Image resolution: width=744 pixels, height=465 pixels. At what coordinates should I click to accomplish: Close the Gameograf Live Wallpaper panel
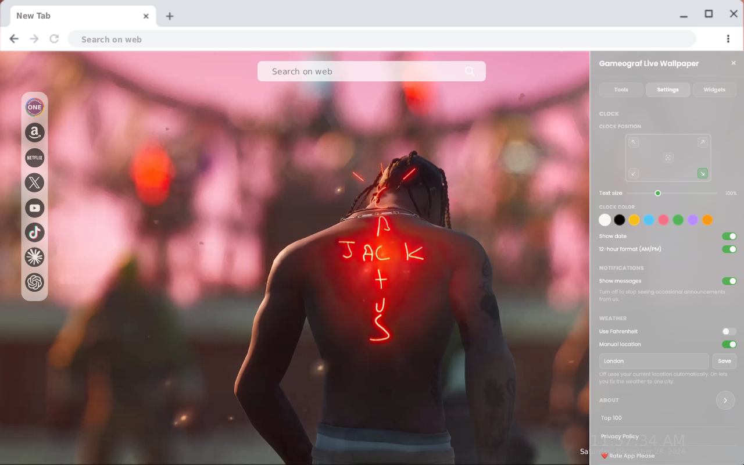[x=734, y=63]
